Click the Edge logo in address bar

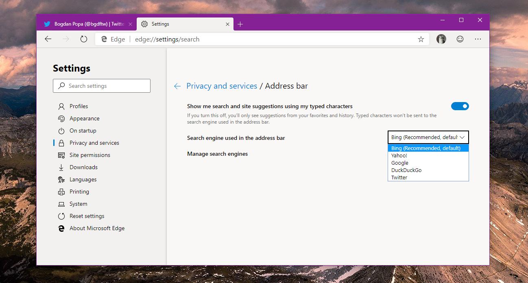(x=104, y=39)
